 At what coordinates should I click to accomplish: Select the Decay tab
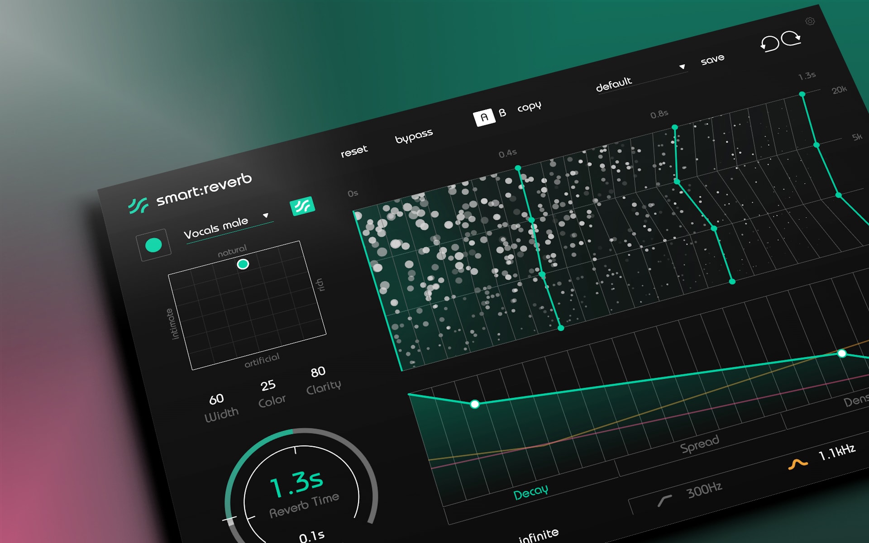click(x=530, y=492)
